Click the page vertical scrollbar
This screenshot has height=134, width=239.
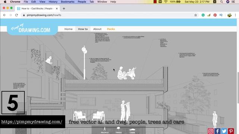point(238,87)
